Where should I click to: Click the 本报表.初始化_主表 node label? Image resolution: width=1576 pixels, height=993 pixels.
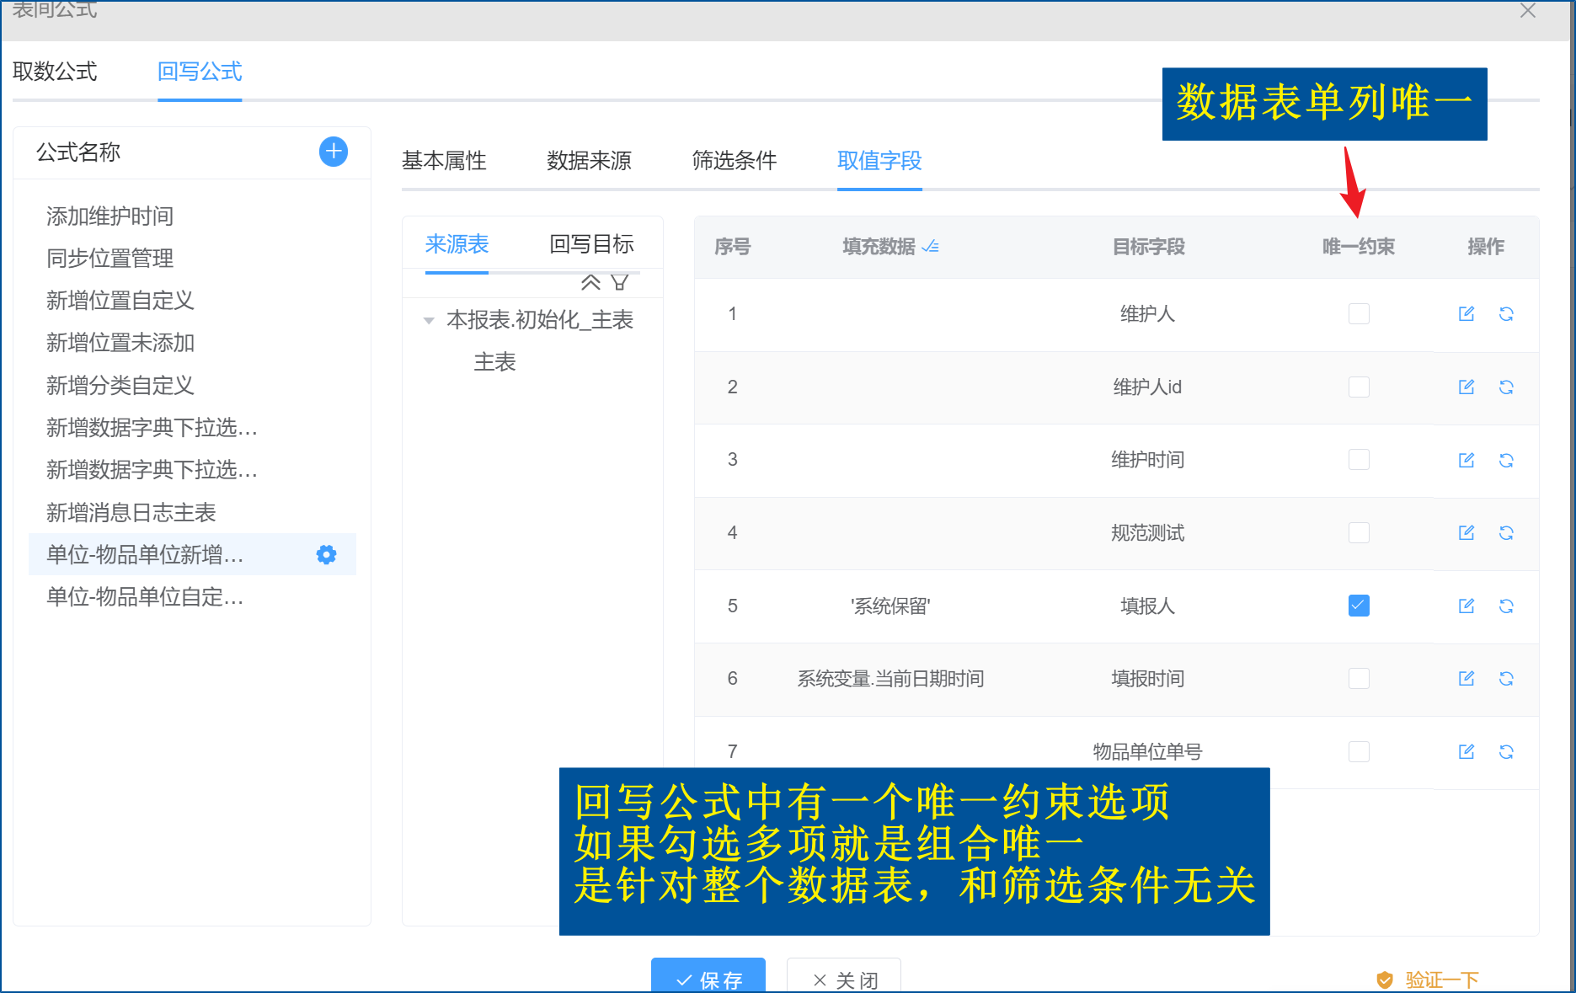click(540, 320)
